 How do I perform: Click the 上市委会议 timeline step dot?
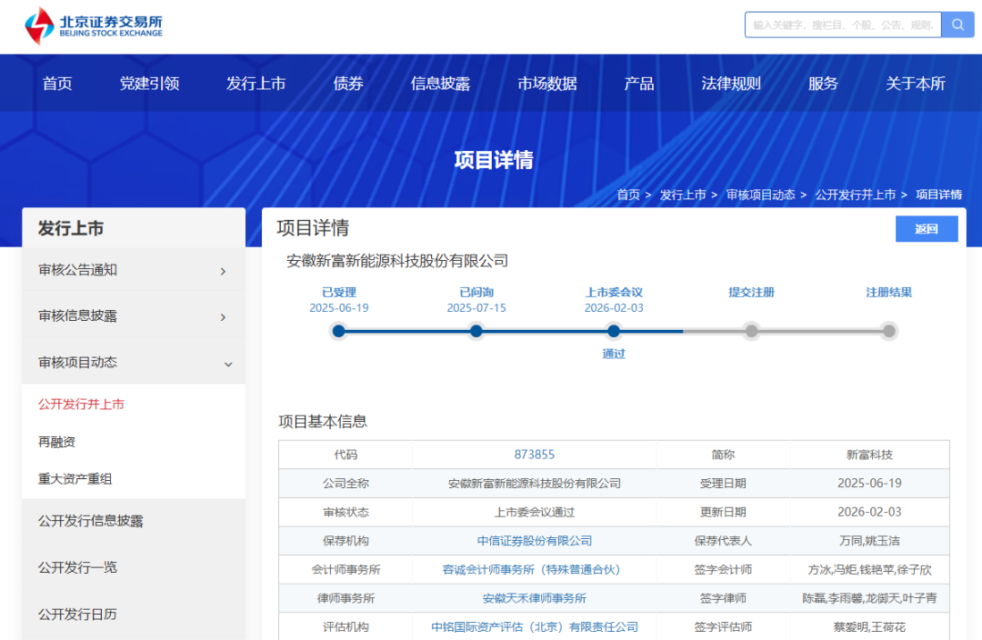614,331
